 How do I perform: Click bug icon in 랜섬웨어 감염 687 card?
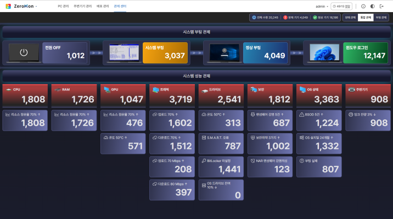252,114
